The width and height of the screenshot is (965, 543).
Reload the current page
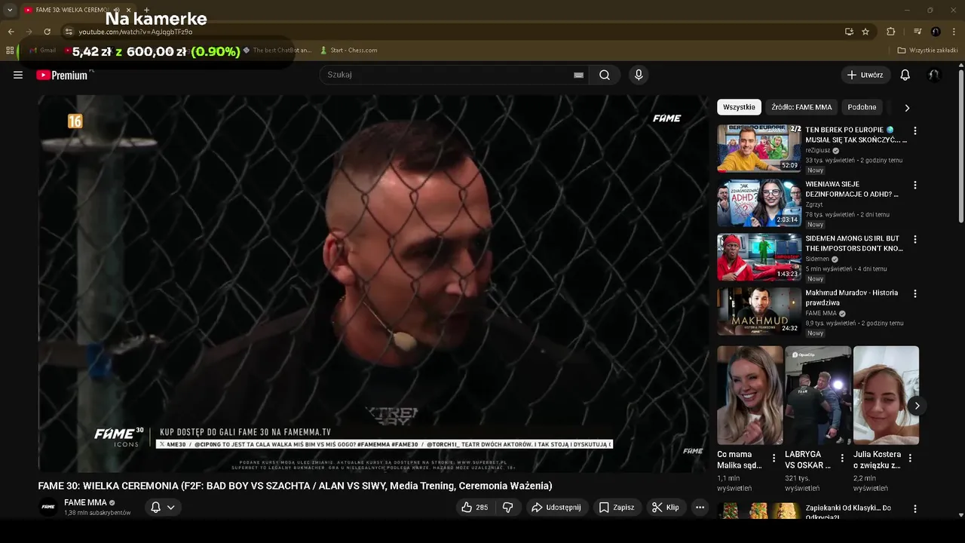[47, 32]
